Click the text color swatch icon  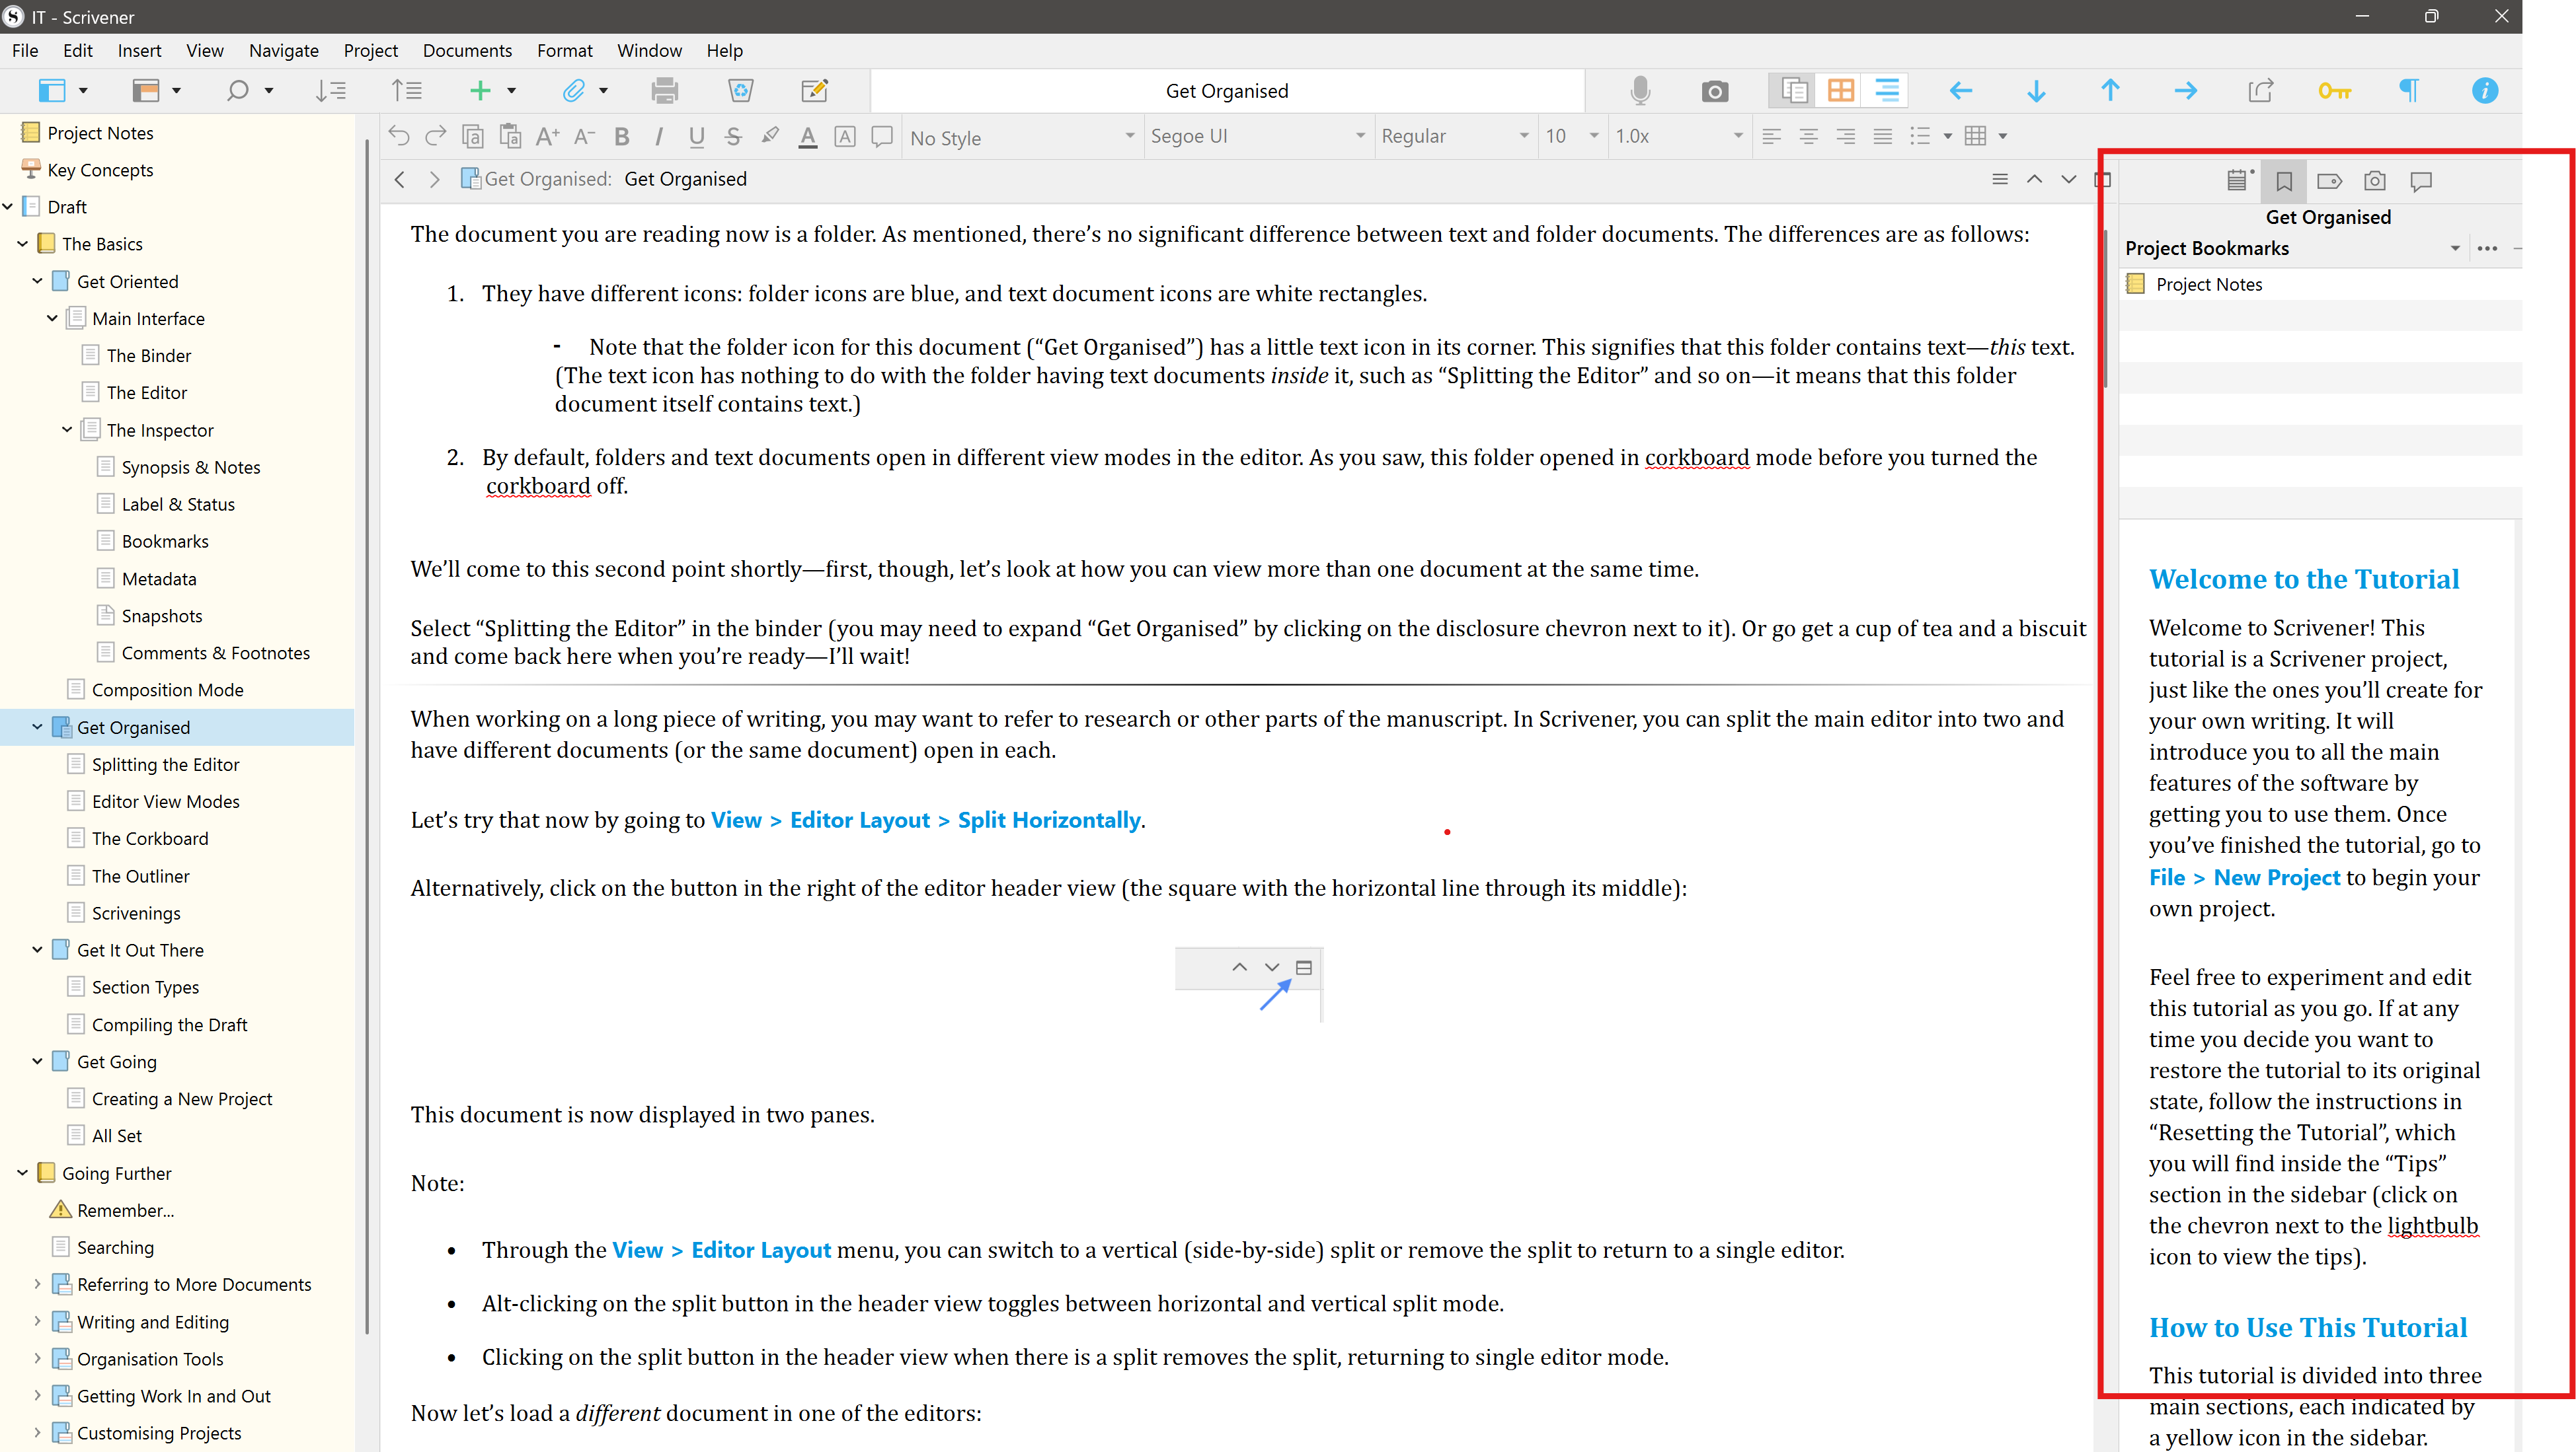point(808,137)
